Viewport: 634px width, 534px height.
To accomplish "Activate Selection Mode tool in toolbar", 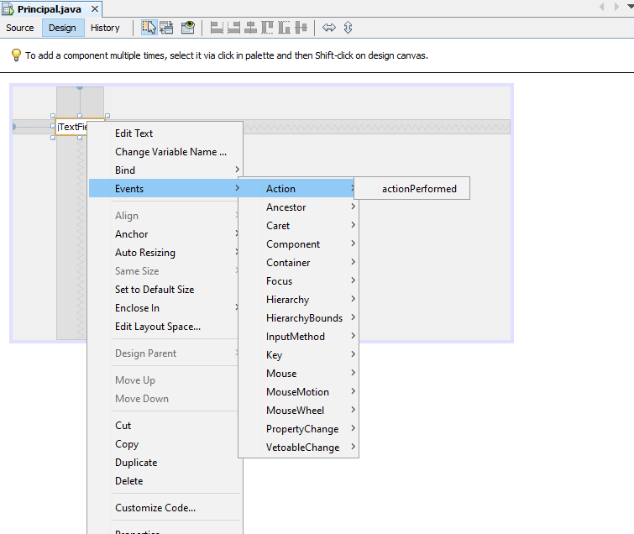I will coord(149,28).
